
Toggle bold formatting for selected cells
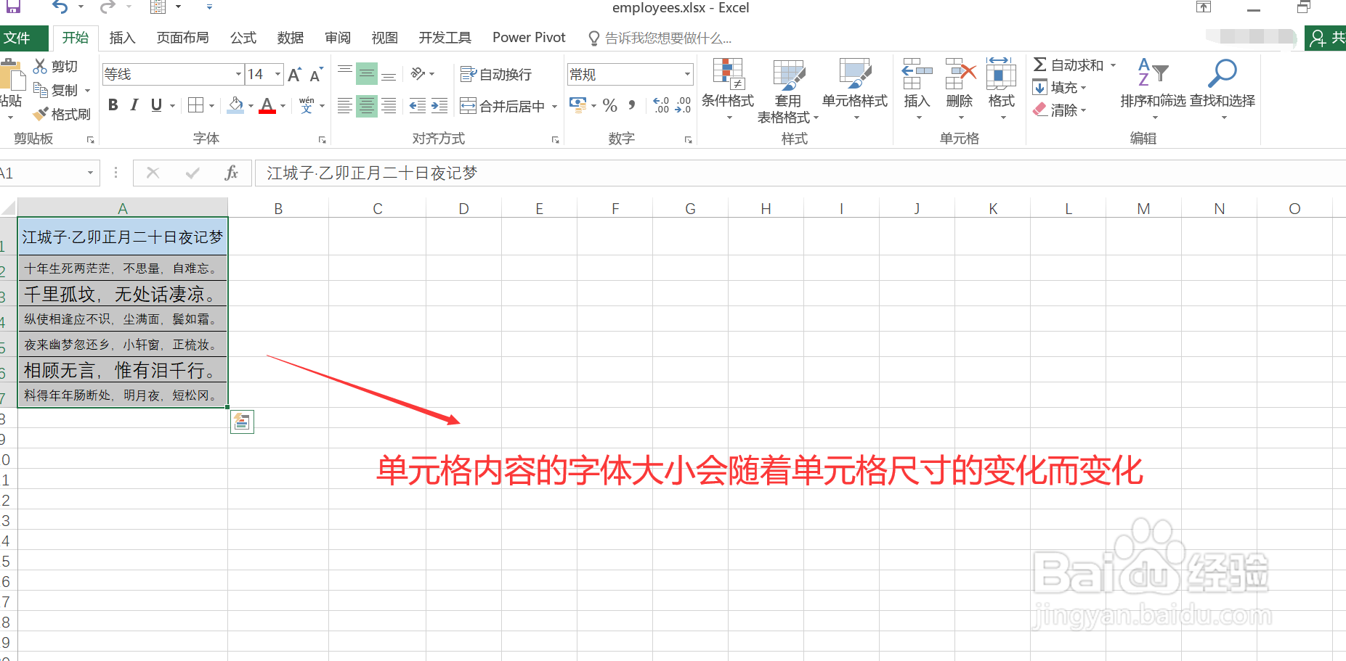click(x=113, y=105)
